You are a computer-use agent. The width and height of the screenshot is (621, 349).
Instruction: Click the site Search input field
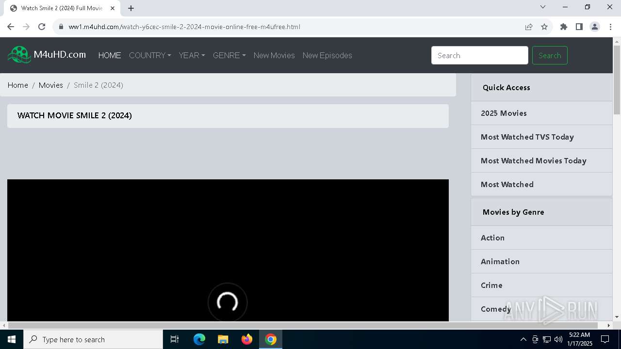click(480, 55)
